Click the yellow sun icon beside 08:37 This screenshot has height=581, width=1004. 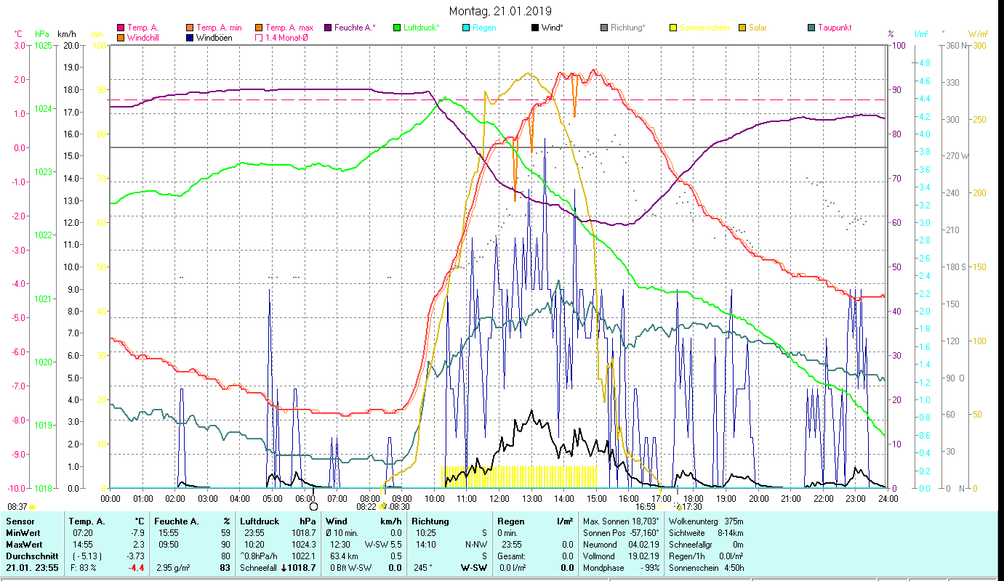pos(33,507)
